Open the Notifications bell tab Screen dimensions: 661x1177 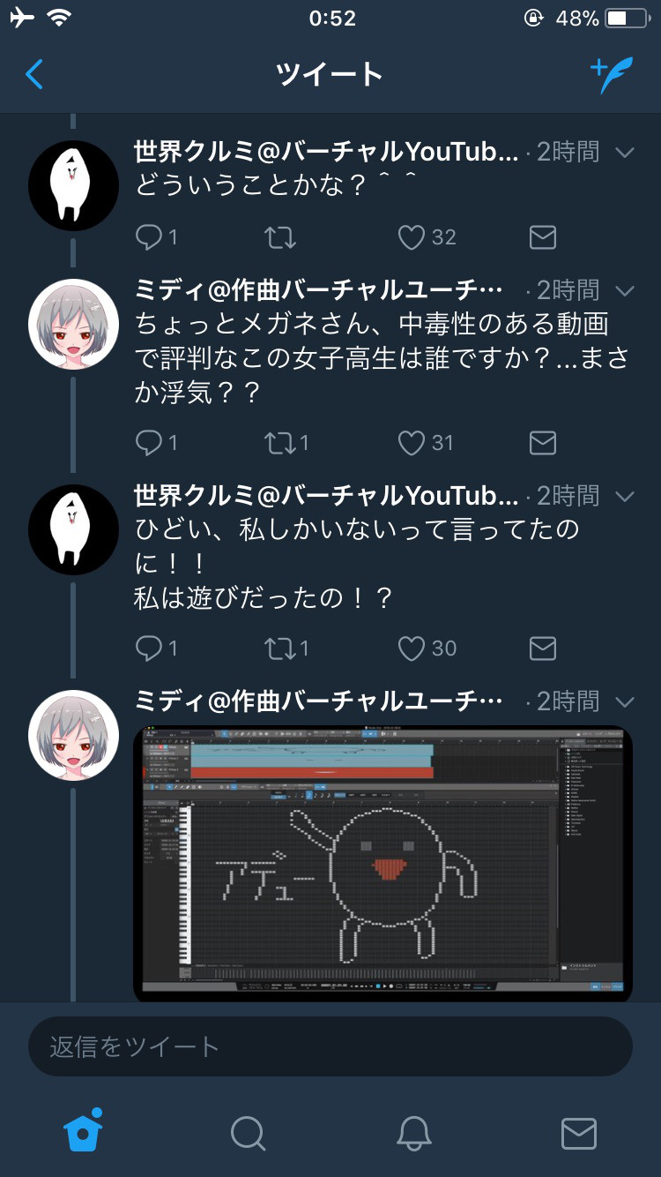[413, 1133]
